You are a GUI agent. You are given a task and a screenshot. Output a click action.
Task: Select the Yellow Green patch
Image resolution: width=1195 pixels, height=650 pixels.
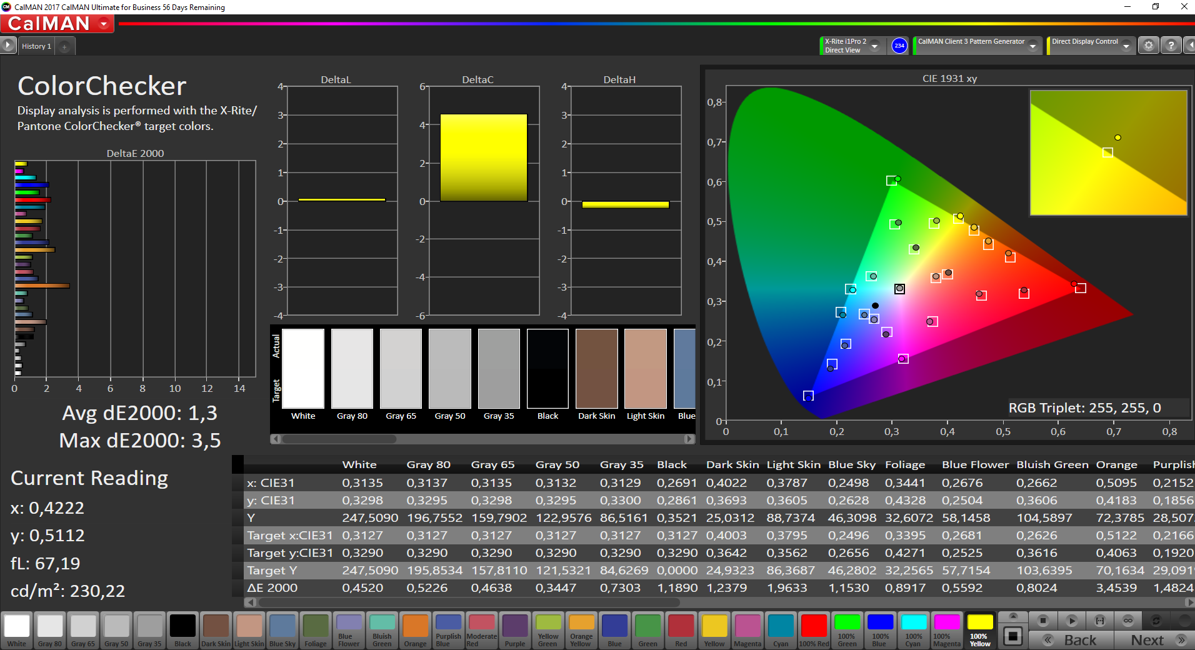548,630
